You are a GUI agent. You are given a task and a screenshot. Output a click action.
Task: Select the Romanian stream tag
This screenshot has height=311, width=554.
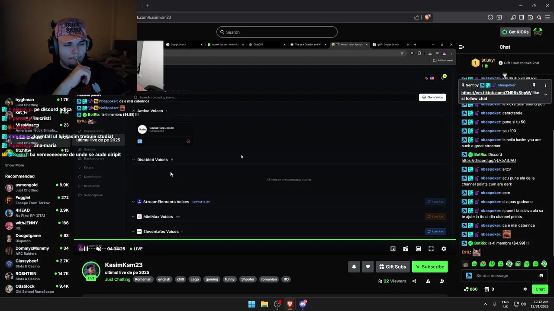coord(143,279)
